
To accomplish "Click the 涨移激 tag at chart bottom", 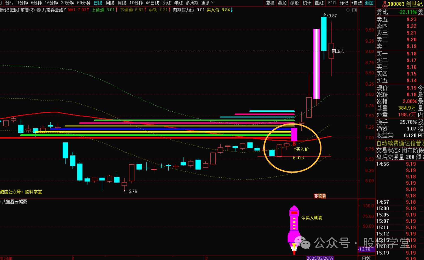I will [x=320, y=196].
